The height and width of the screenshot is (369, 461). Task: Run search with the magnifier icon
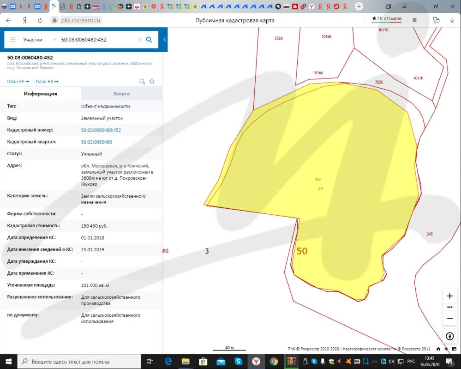149,39
